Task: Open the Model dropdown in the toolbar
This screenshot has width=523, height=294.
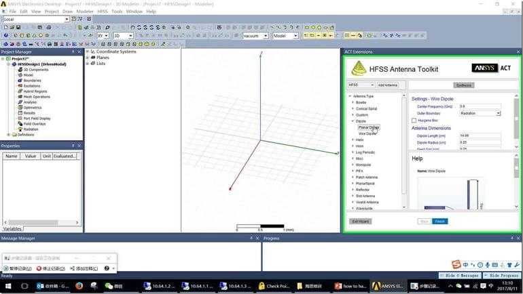Action: (295, 36)
